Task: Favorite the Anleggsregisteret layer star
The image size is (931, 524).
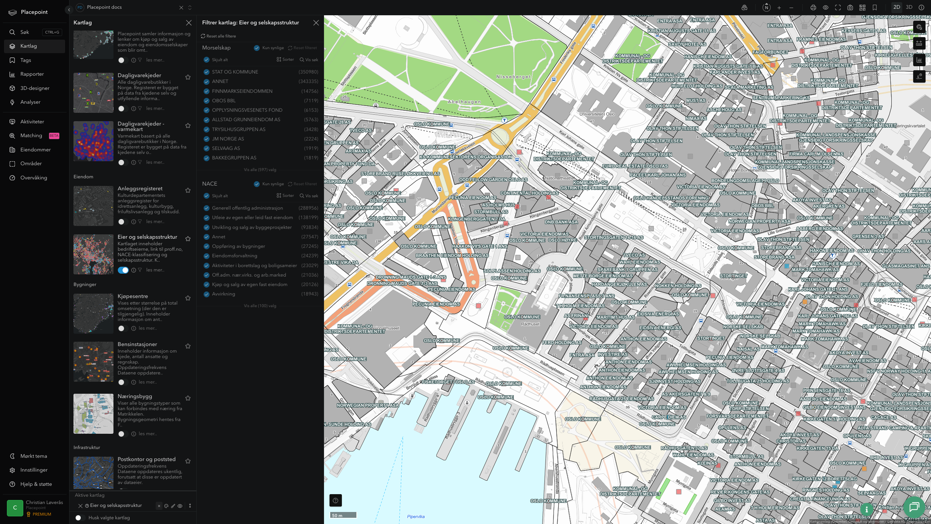Action: (x=188, y=190)
